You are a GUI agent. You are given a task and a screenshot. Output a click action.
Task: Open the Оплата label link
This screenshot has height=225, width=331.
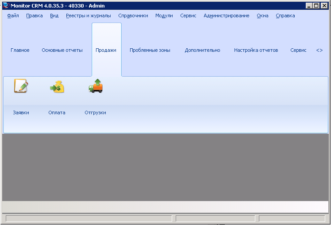tap(57, 112)
